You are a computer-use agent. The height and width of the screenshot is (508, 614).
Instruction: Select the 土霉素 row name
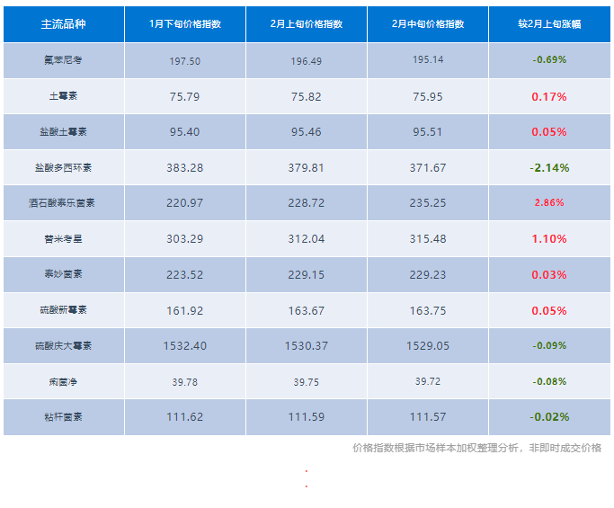click(x=63, y=96)
